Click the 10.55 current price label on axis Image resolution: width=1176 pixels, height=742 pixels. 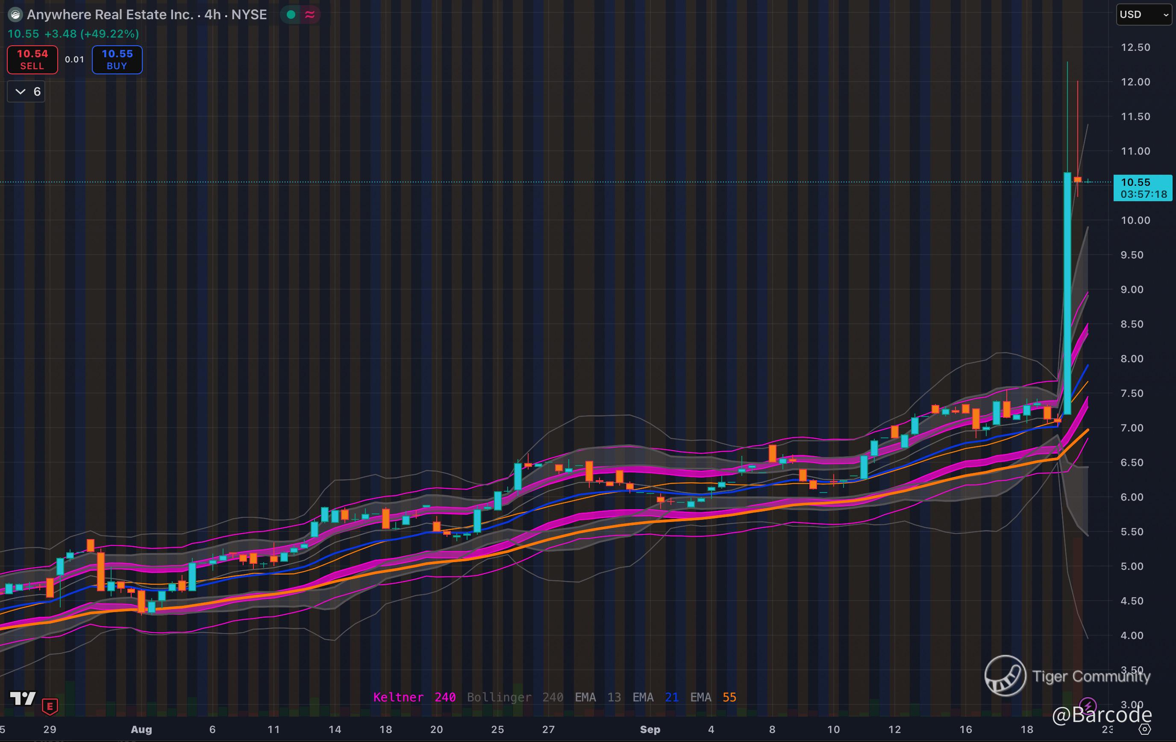[x=1142, y=188]
